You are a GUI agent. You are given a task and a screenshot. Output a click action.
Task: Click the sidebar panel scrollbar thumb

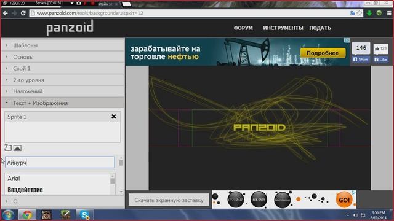(121, 163)
